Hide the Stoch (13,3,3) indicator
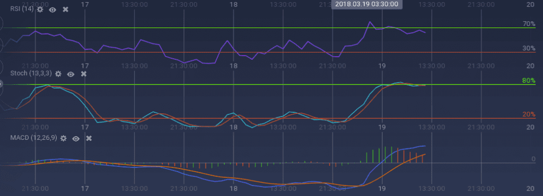The height and width of the screenshot is (196, 543). [71, 74]
